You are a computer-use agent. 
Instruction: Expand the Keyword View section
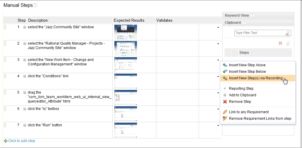click(x=258, y=15)
